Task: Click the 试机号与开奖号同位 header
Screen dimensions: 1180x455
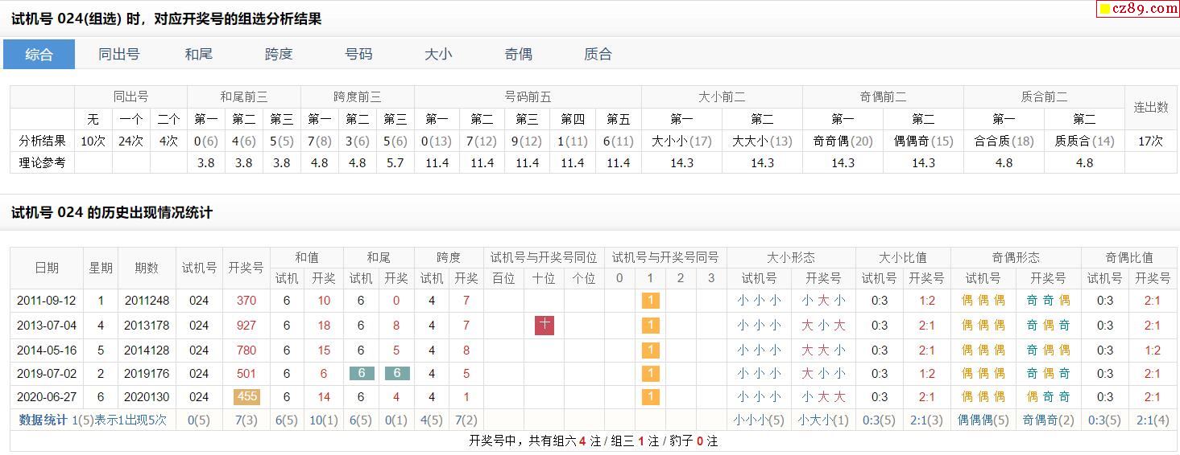Action: tap(544, 257)
